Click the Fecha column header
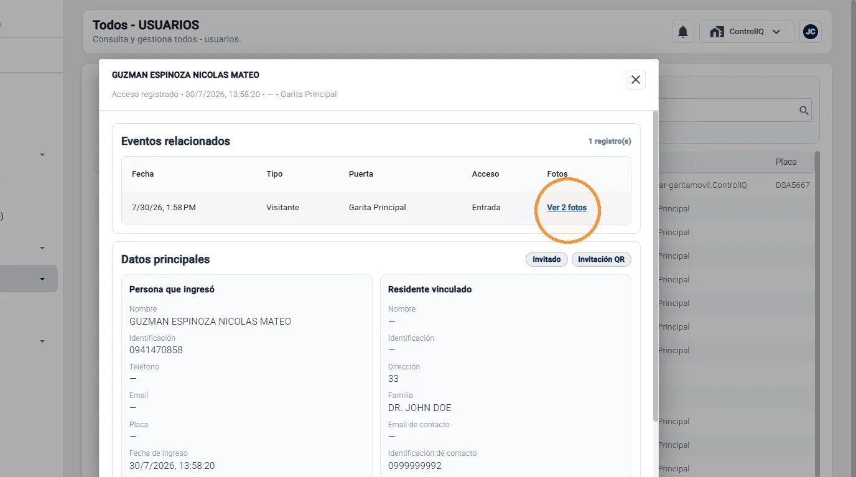The height and width of the screenshot is (477, 856). [142, 174]
